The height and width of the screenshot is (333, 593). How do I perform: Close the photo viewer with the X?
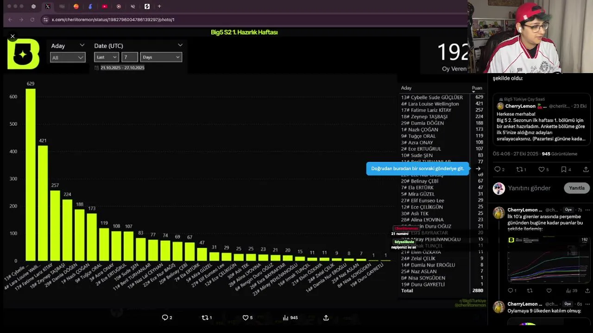click(13, 36)
